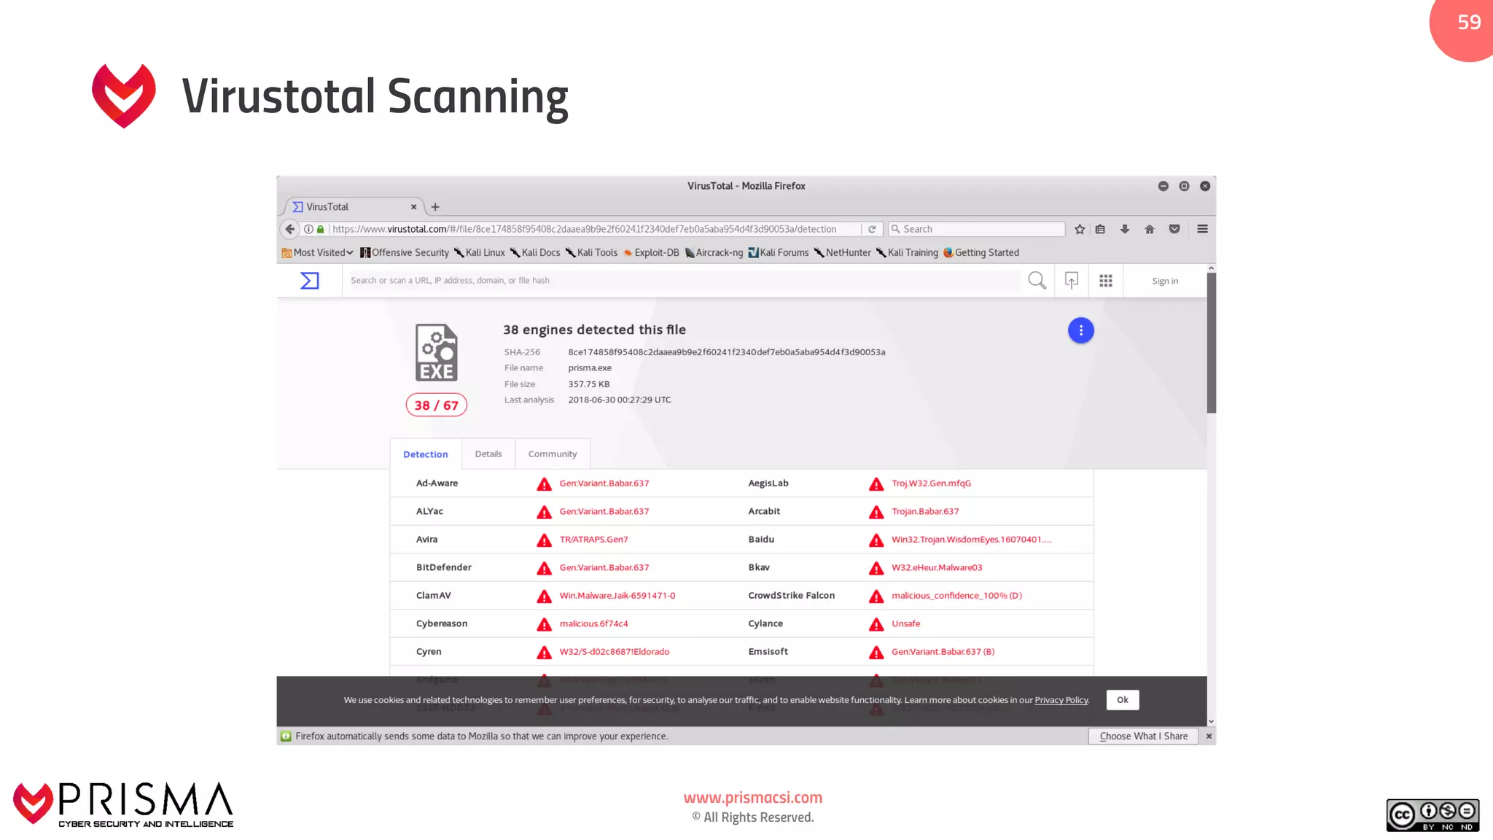Click the Pocket icon in toolbar

point(1174,229)
